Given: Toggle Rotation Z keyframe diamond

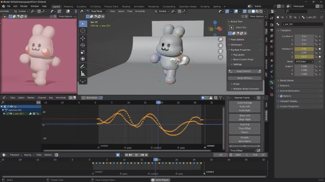Looking at the screenshot, I should coord(320,57).
